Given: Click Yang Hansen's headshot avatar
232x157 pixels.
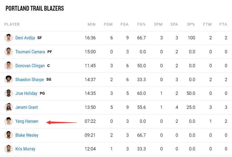Looking at the screenshot, I should click(9, 121).
